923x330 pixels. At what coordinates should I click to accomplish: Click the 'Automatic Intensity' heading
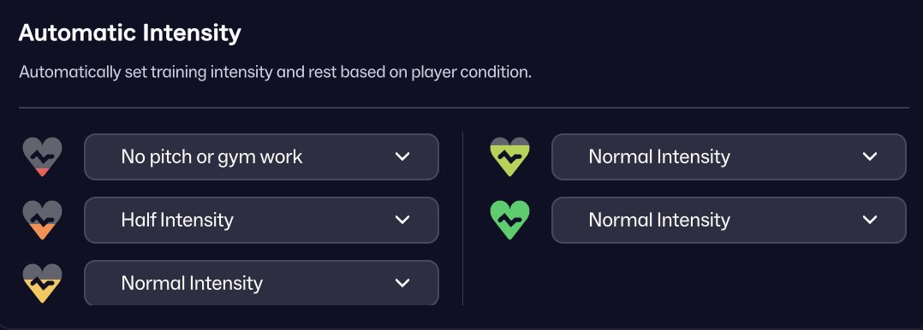(x=129, y=33)
